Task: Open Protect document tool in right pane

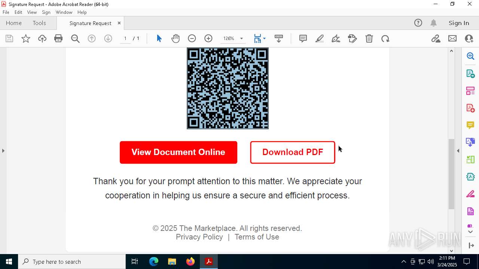Action: point(470,211)
